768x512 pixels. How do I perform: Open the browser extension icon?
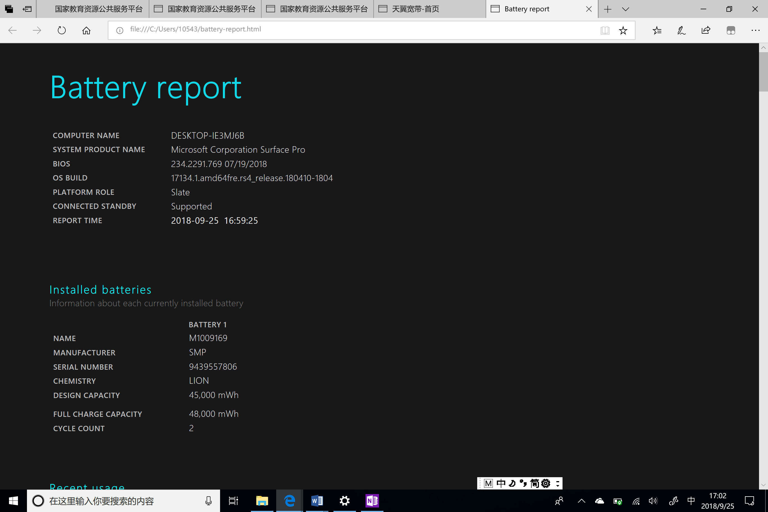(731, 30)
